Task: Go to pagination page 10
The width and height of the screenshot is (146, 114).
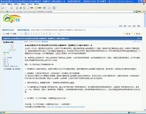Action: click(x=50, y=34)
